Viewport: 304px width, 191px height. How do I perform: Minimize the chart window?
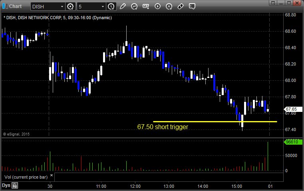281,3
